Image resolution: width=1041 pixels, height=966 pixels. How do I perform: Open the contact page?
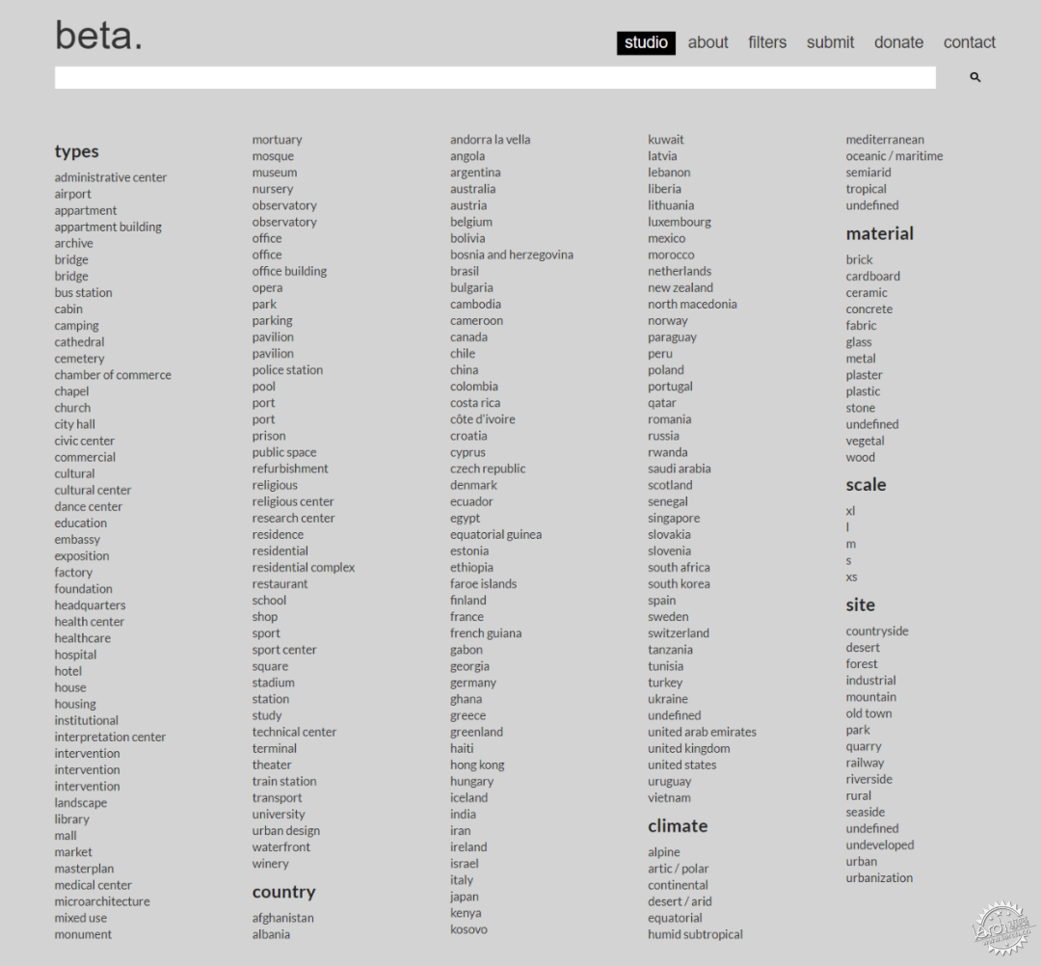pos(970,42)
